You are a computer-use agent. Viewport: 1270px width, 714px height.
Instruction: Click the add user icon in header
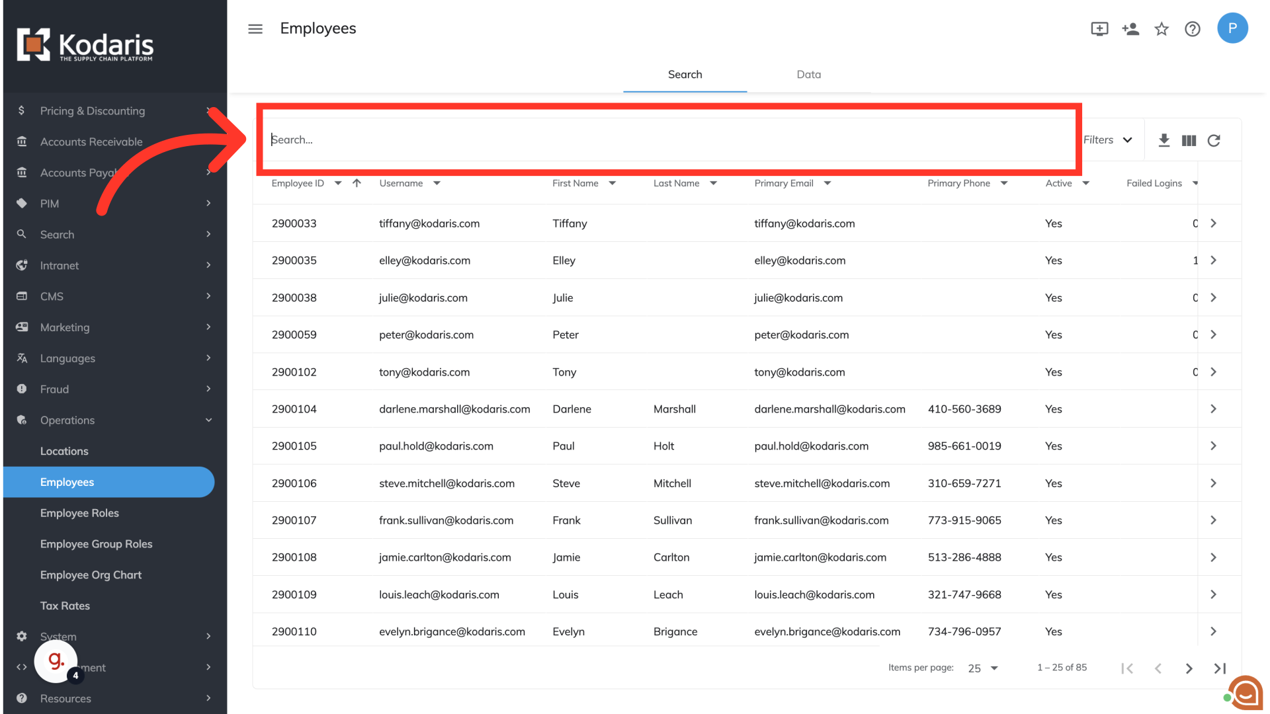(x=1130, y=28)
